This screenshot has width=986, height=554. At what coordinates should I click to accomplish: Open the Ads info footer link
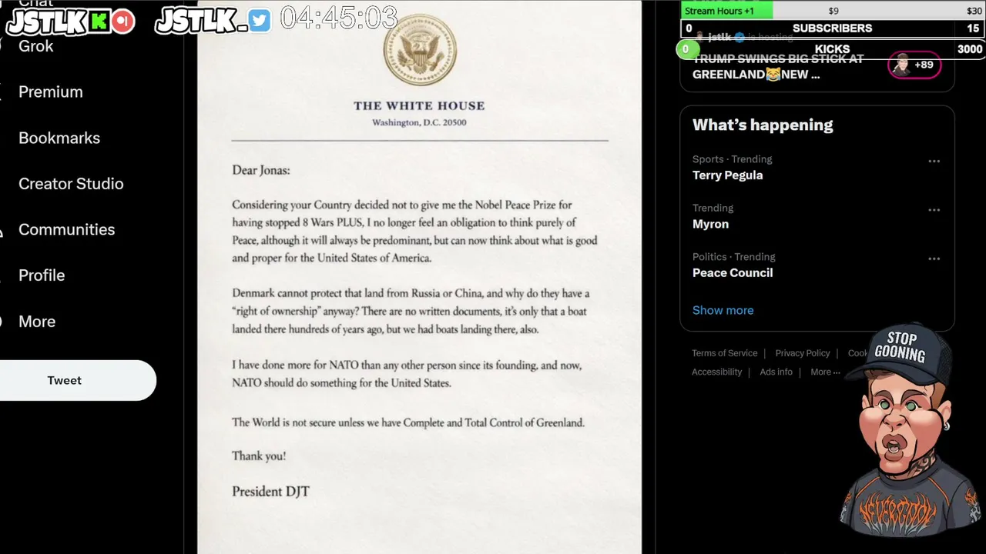pyautogui.click(x=776, y=372)
